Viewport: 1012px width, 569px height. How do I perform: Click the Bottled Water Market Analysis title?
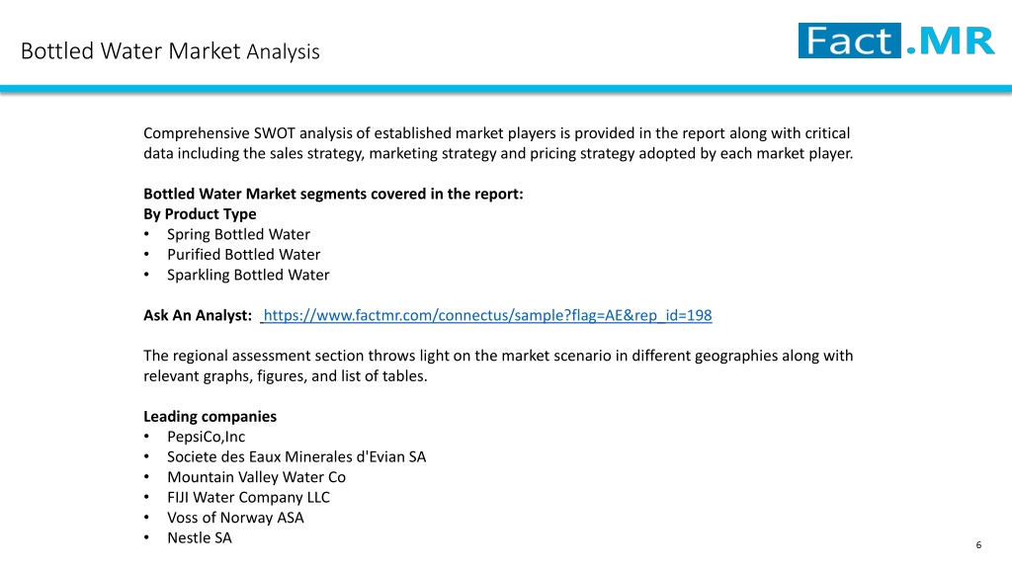[170, 51]
